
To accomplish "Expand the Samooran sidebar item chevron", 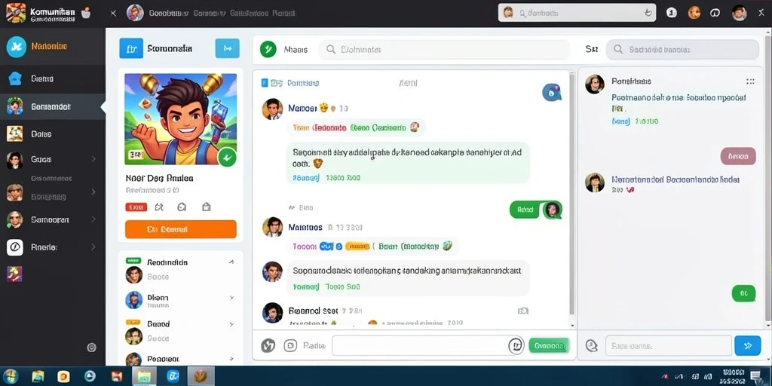I will tap(93, 219).
